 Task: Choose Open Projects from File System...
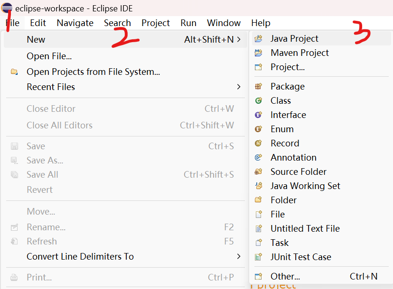pos(93,72)
